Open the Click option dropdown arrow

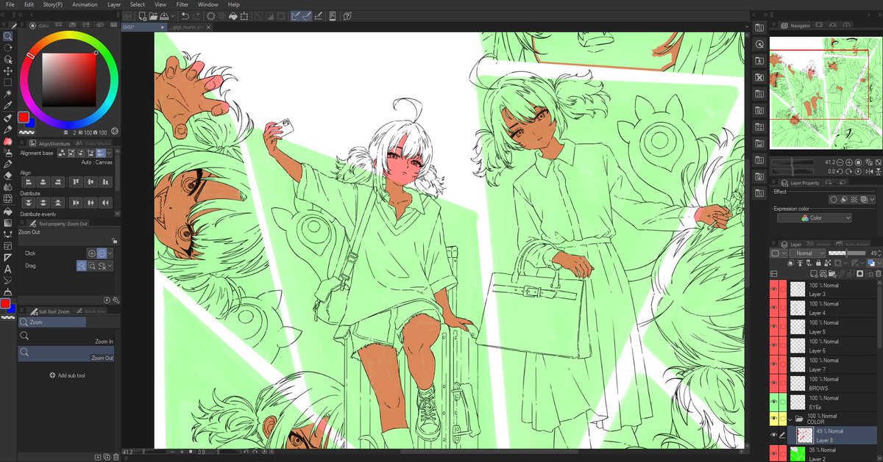(110, 253)
